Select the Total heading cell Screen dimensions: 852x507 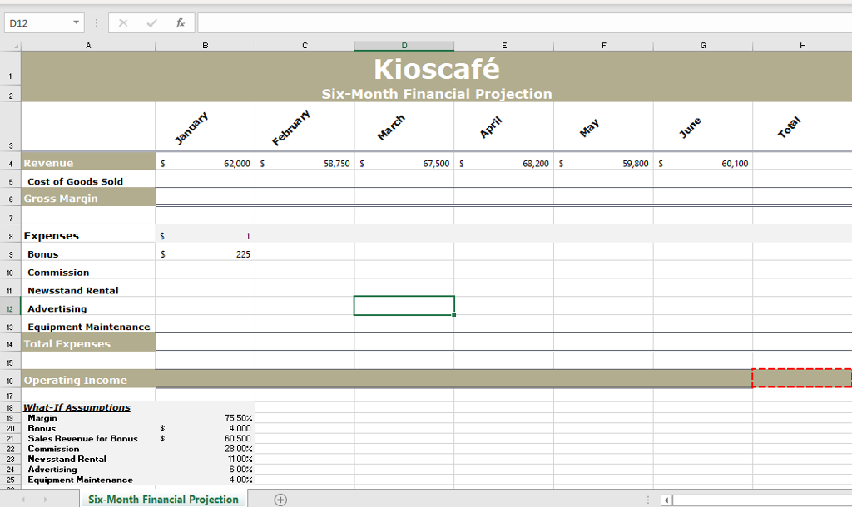803,127
